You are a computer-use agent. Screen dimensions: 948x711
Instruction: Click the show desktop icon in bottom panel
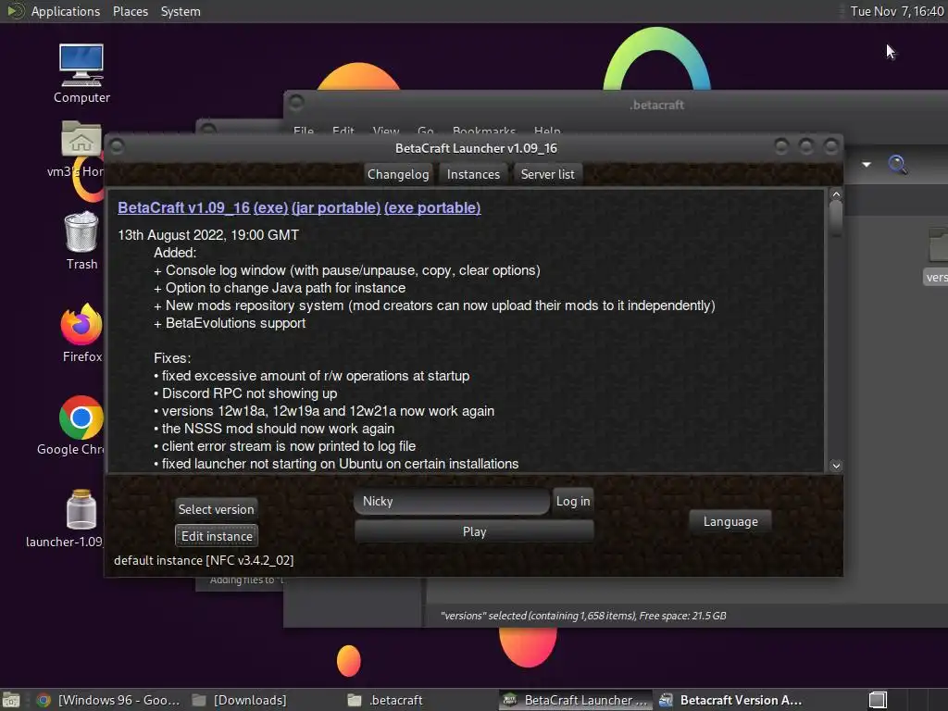click(11, 700)
